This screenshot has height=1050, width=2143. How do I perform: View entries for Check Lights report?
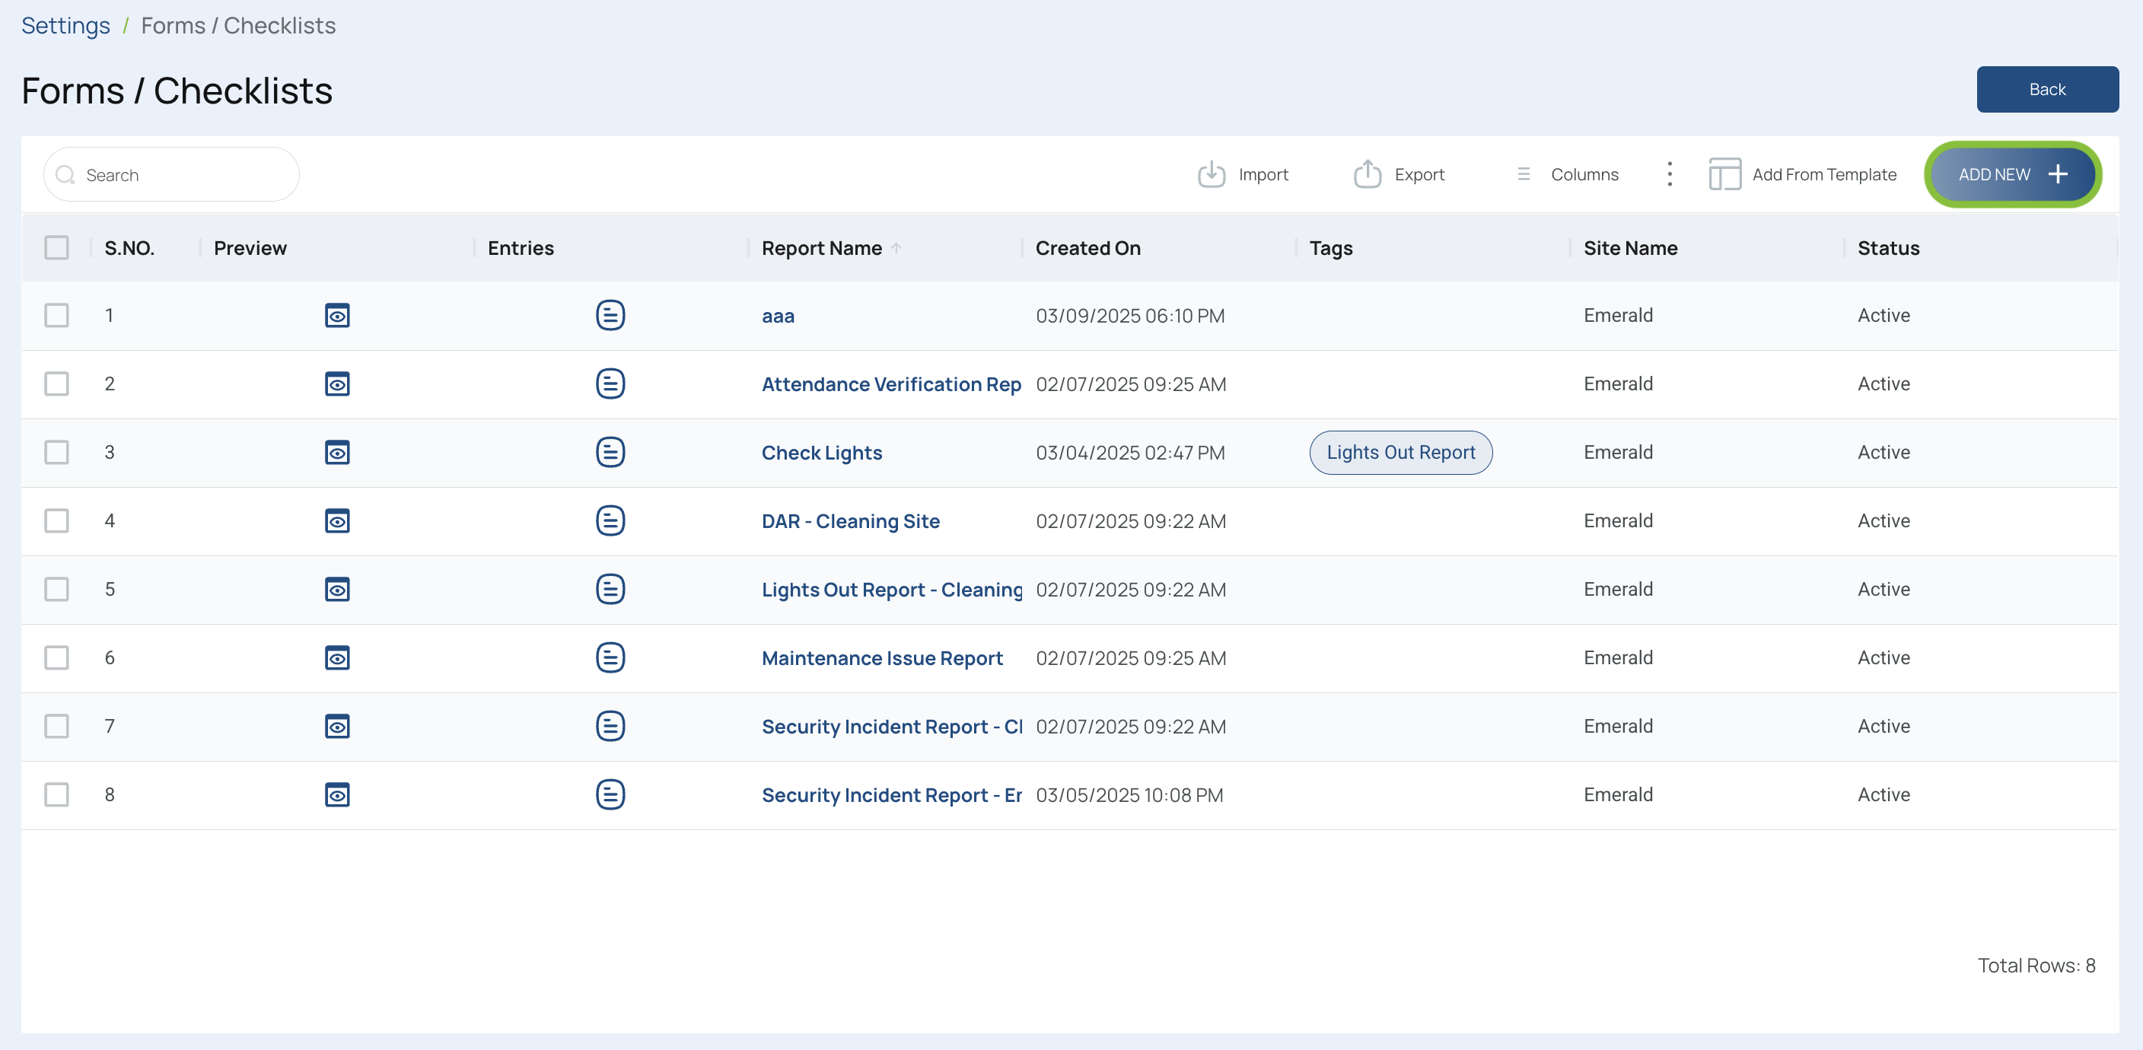610,453
